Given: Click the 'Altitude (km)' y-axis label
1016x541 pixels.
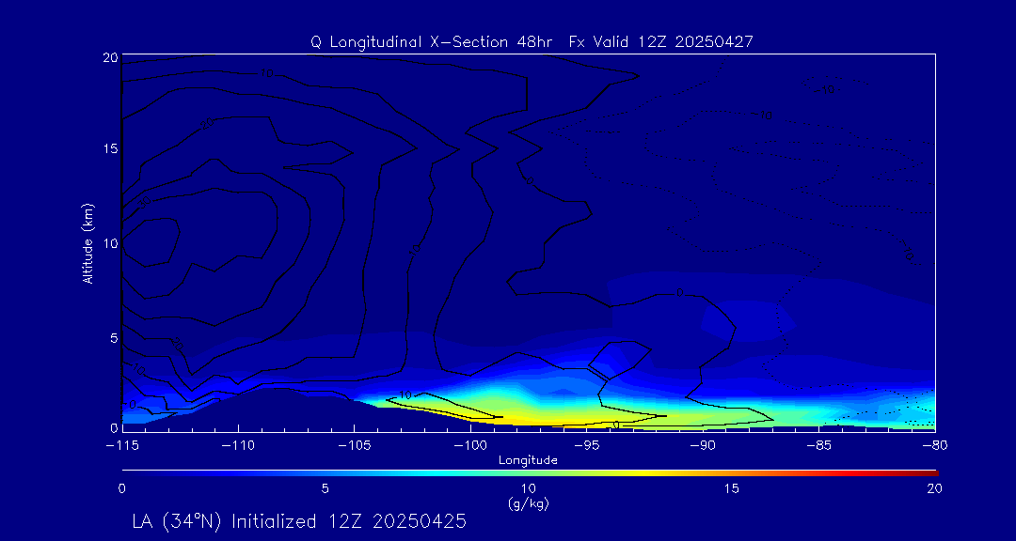Looking at the screenshot, I should (x=88, y=242).
